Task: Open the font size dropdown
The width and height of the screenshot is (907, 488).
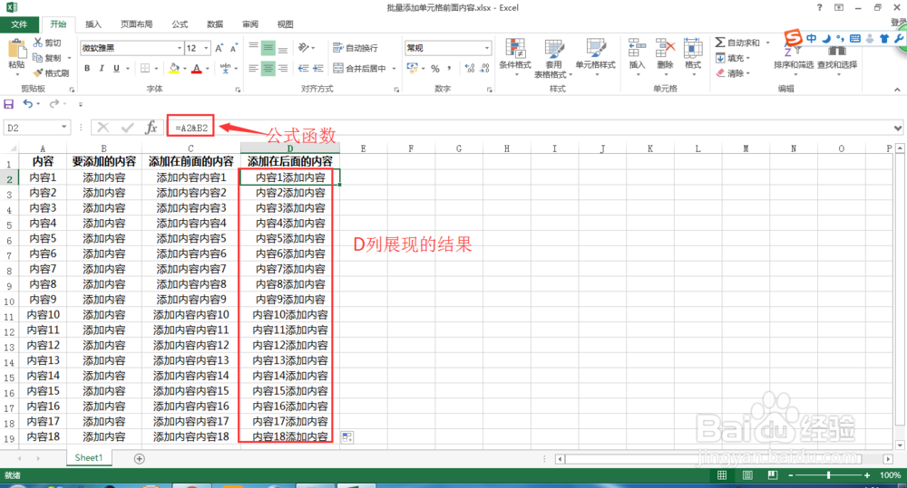Action: 207,48
